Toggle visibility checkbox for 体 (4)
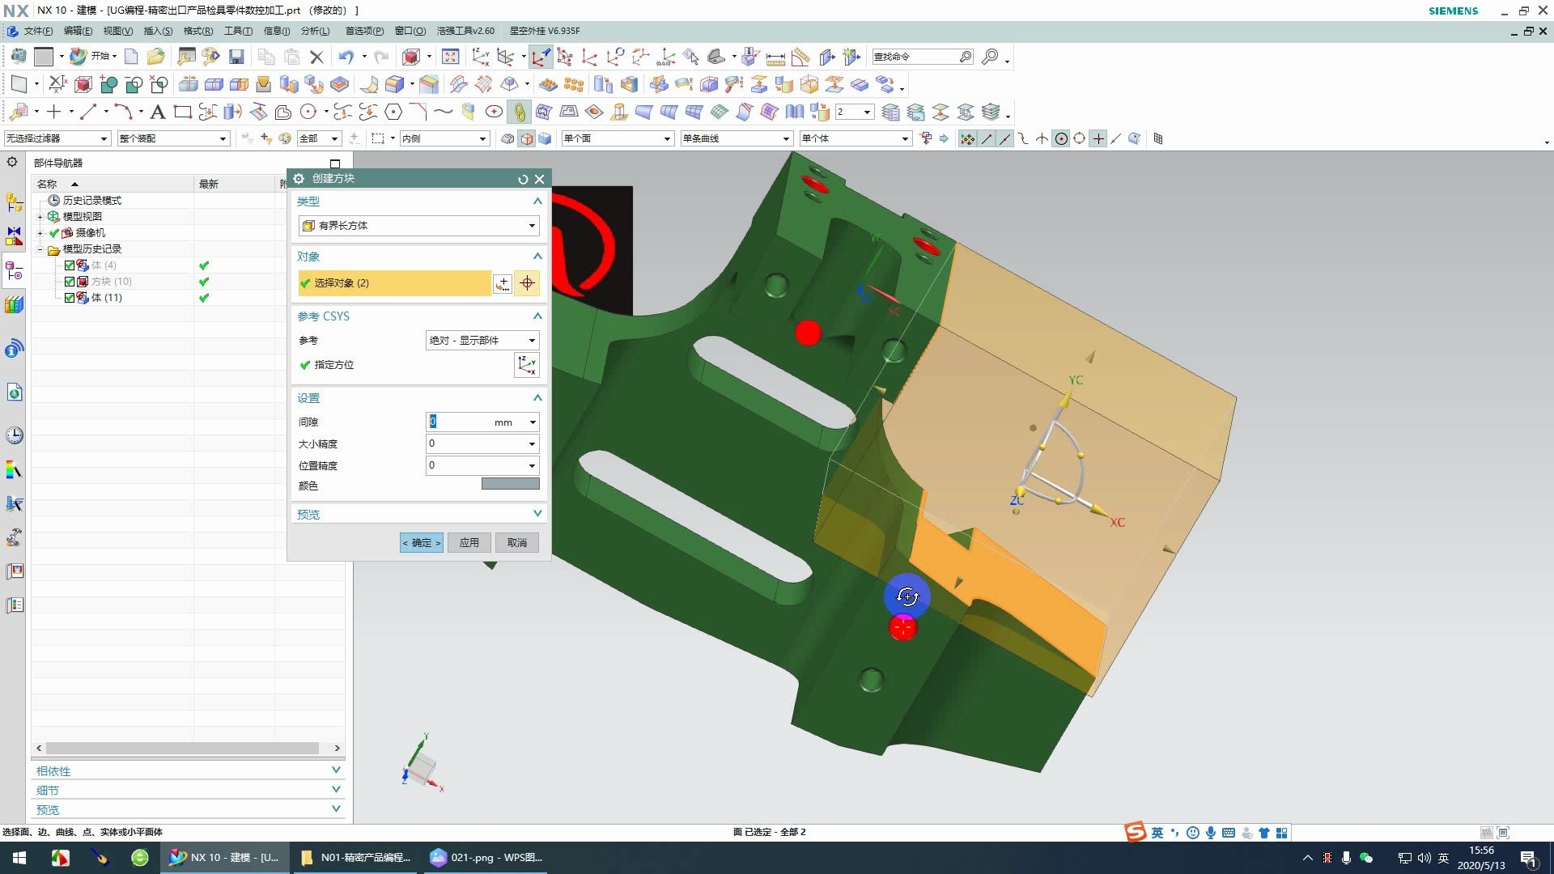 (x=70, y=265)
